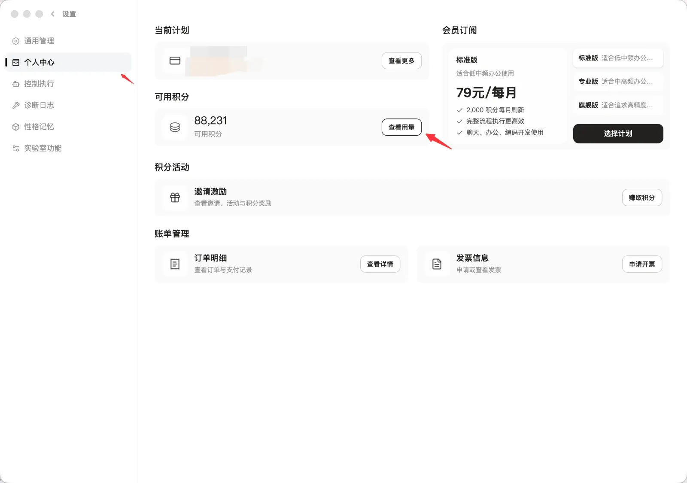Open 通用管理 settings section
Viewport: 687px width, 483px height.
click(x=69, y=41)
